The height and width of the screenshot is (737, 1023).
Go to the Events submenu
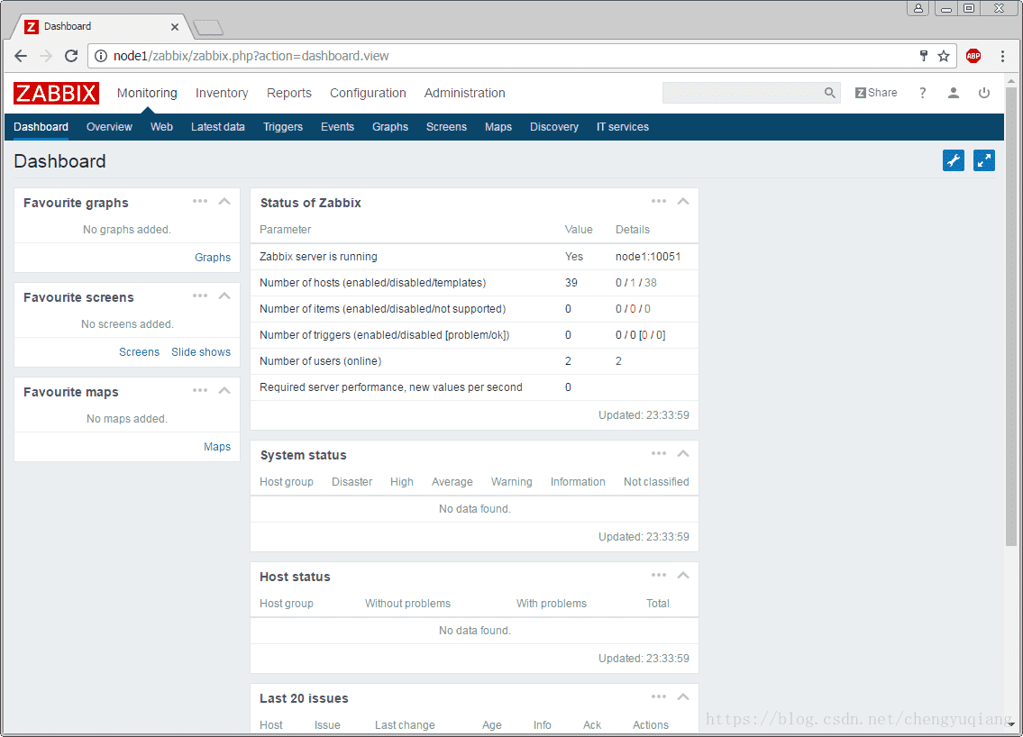point(337,127)
